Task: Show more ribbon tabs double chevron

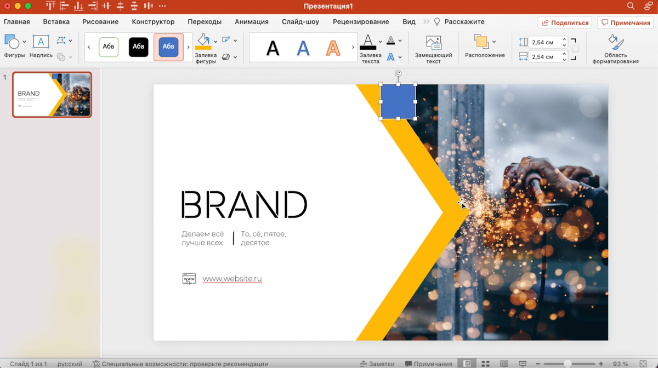Action: click(x=426, y=22)
